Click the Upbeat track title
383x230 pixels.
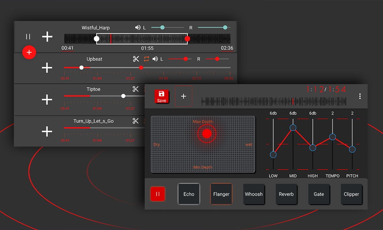(94, 59)
